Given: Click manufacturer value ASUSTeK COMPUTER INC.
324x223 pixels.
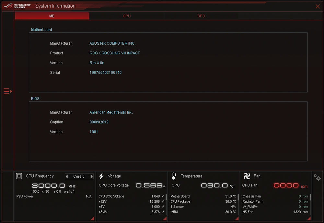Looking at the screenshot, I should pos(112,43).
